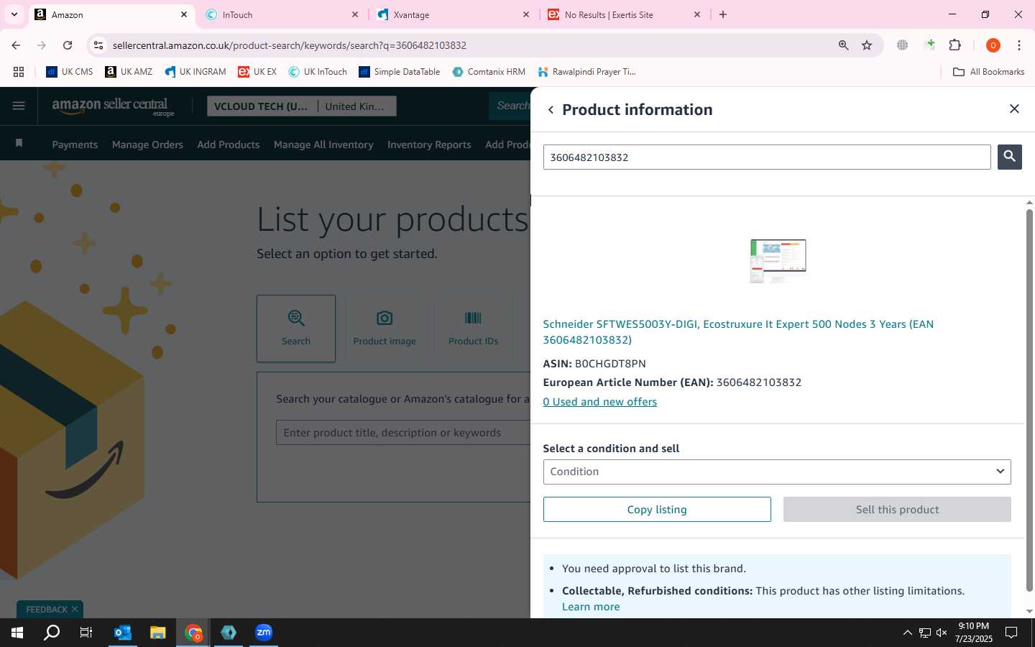
Task: Open the United Kingdom marketplace selector
Action: (x=356, y=106)
